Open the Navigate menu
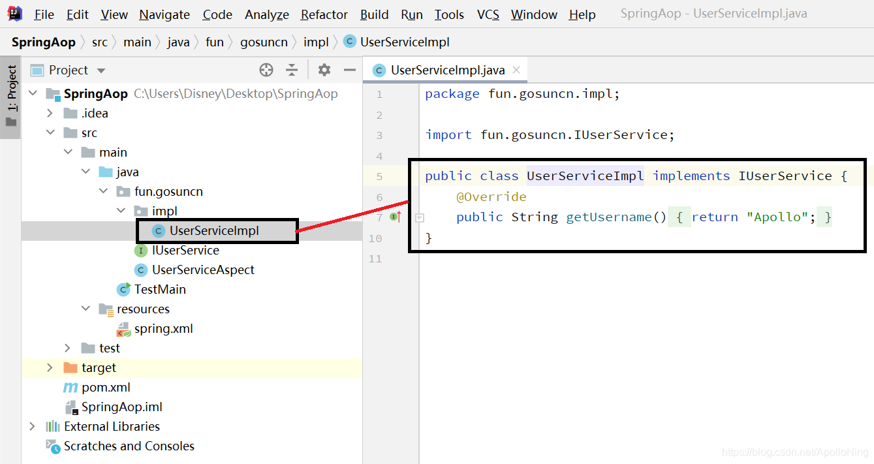The width and height of the screenshot is (874, 464). tap(164, 14)
